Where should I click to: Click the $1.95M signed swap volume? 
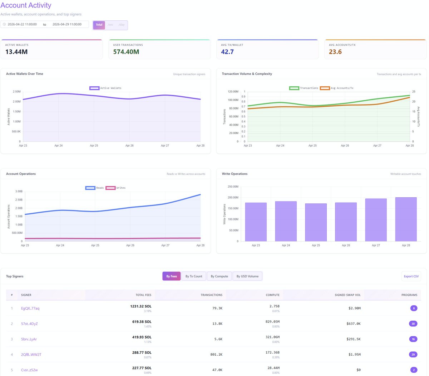[x=355, y=355]
